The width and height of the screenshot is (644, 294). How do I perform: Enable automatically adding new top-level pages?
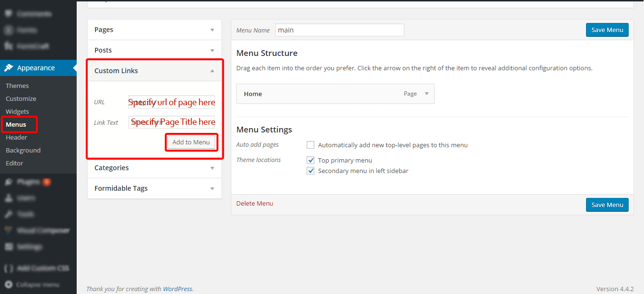point(310,144)
